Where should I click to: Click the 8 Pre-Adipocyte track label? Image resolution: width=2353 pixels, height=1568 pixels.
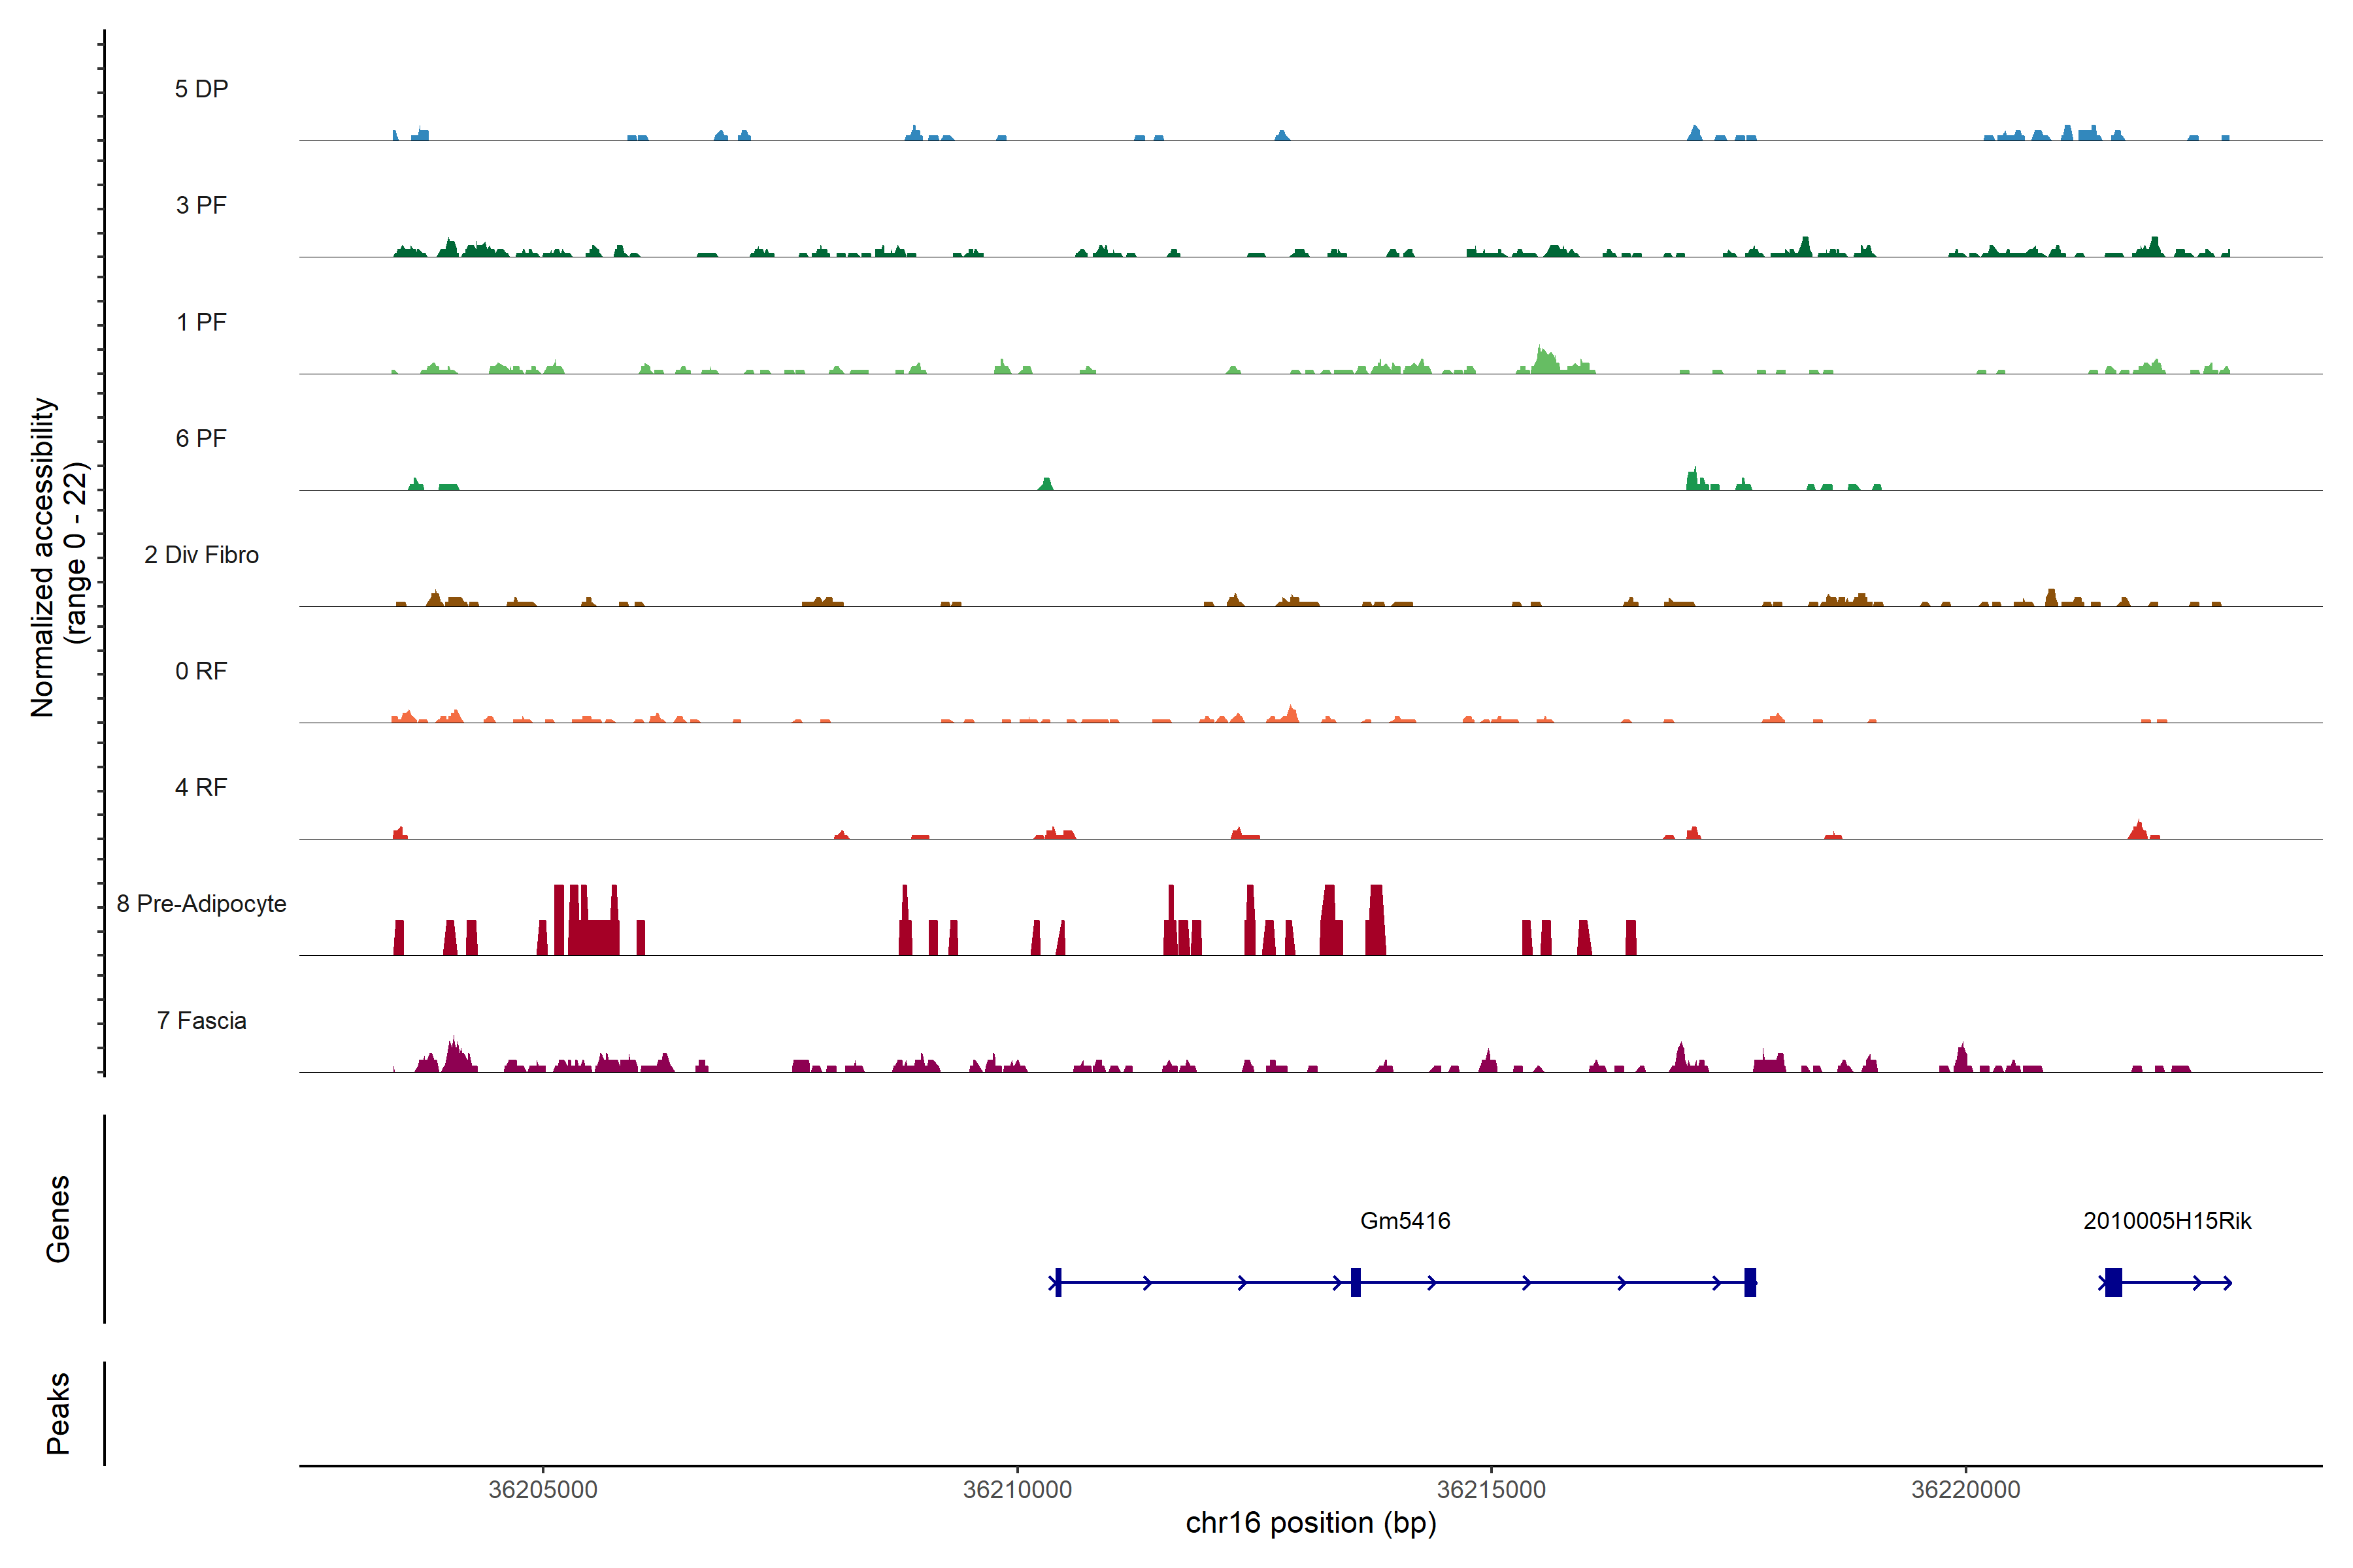click(x=201, y=904)
